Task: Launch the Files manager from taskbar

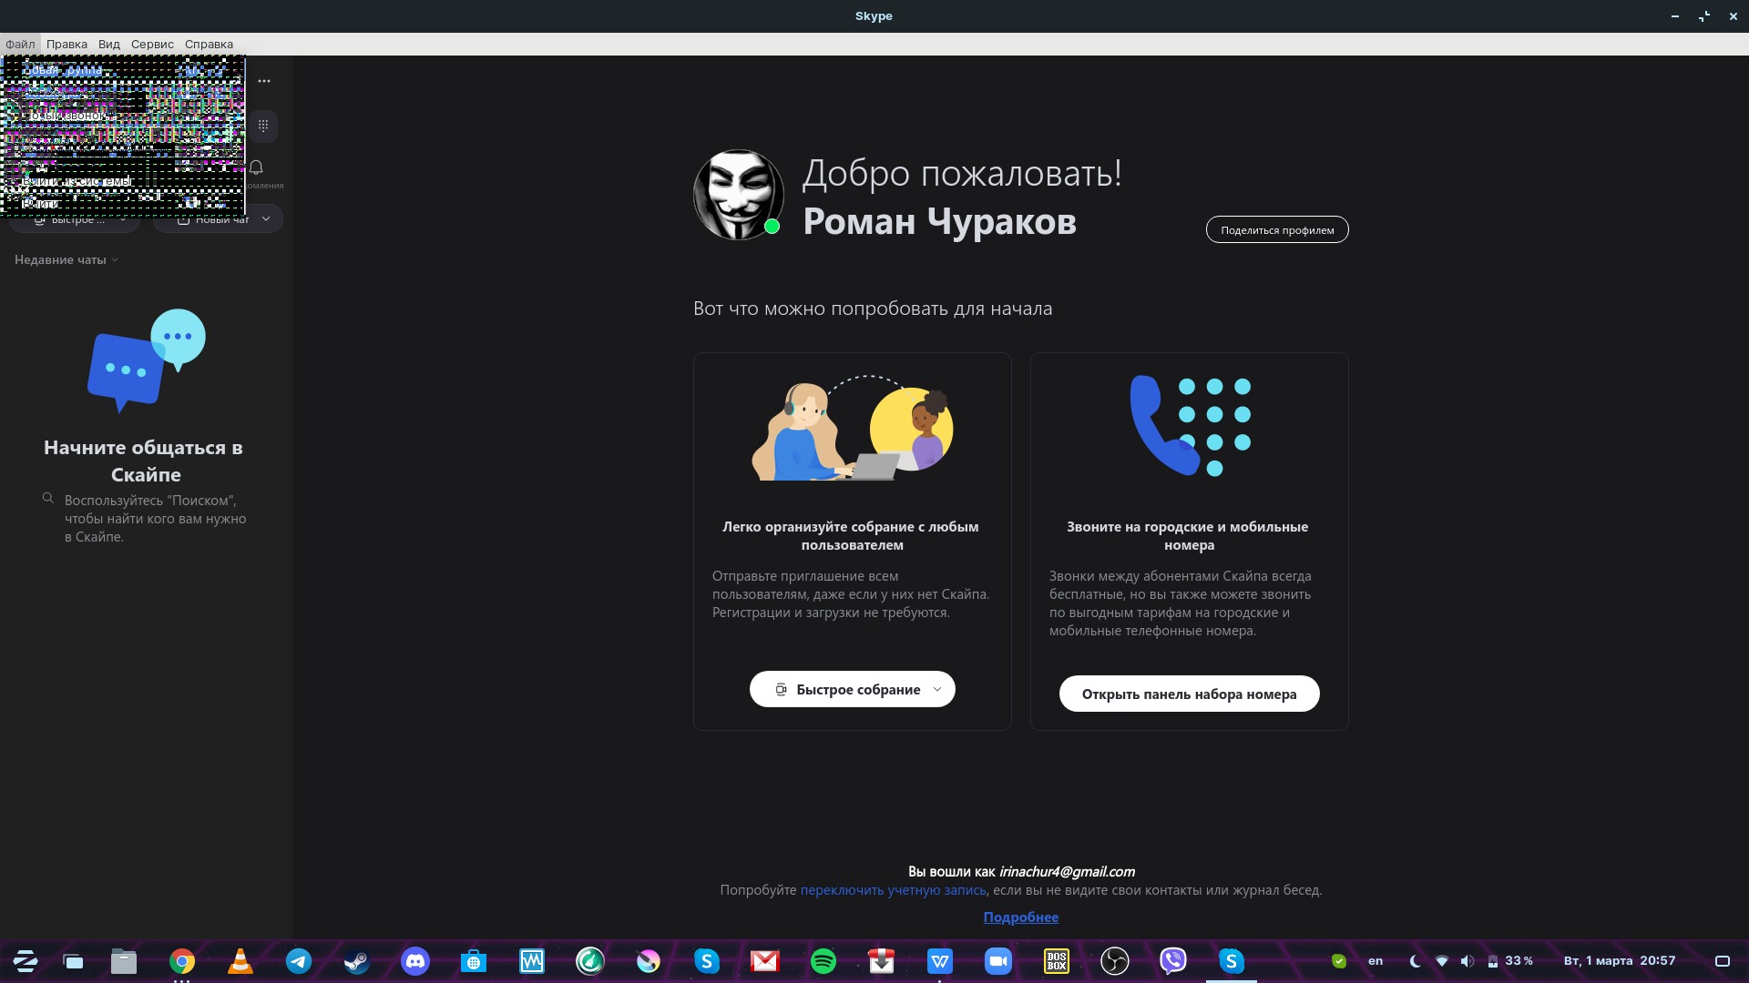Action: (124, 961)
